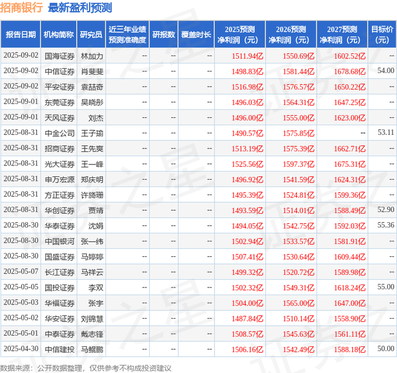Click the 2026预测净利润 column header
The width and height of the screenshot is (397, 373).
[x=291, y=35]
